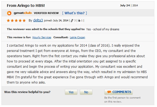This screenshot has width=157, height=107.
Task: Open the Hourly Services link
Action: pyautogui.click(x=42, y=37)
